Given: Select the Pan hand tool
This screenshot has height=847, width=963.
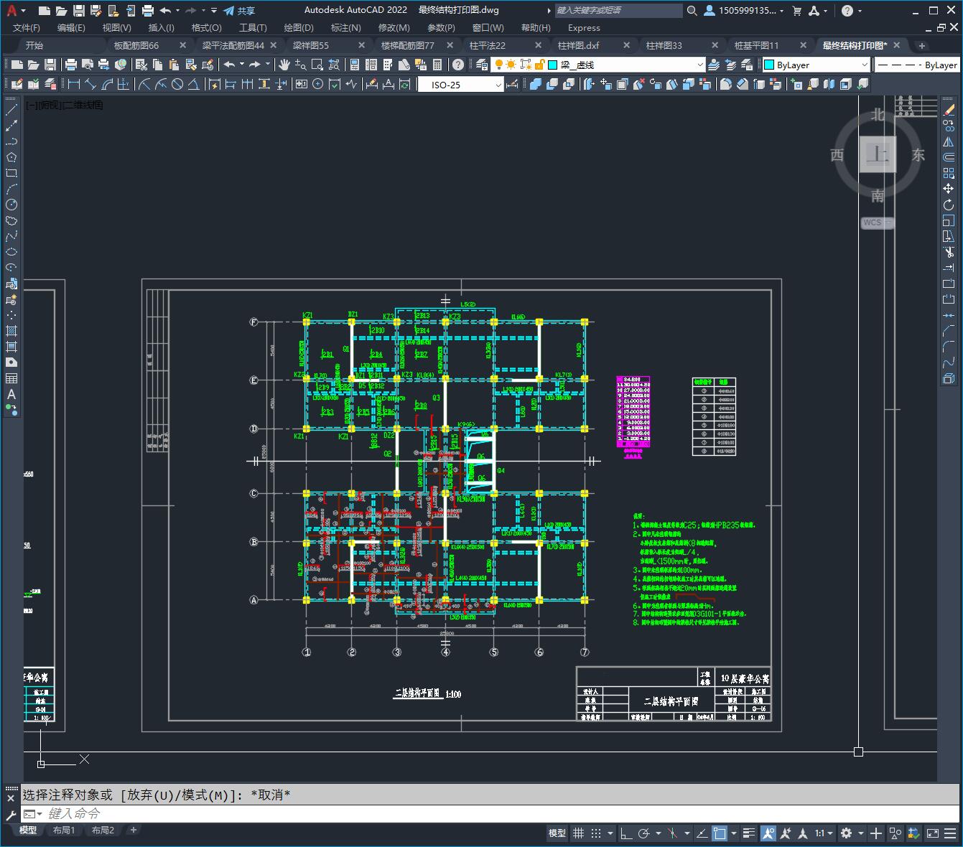Looking at the screenshot, I should coord(284,65).
